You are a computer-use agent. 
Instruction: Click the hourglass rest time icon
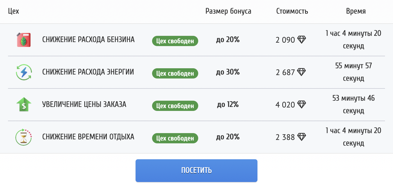point(24,137)
